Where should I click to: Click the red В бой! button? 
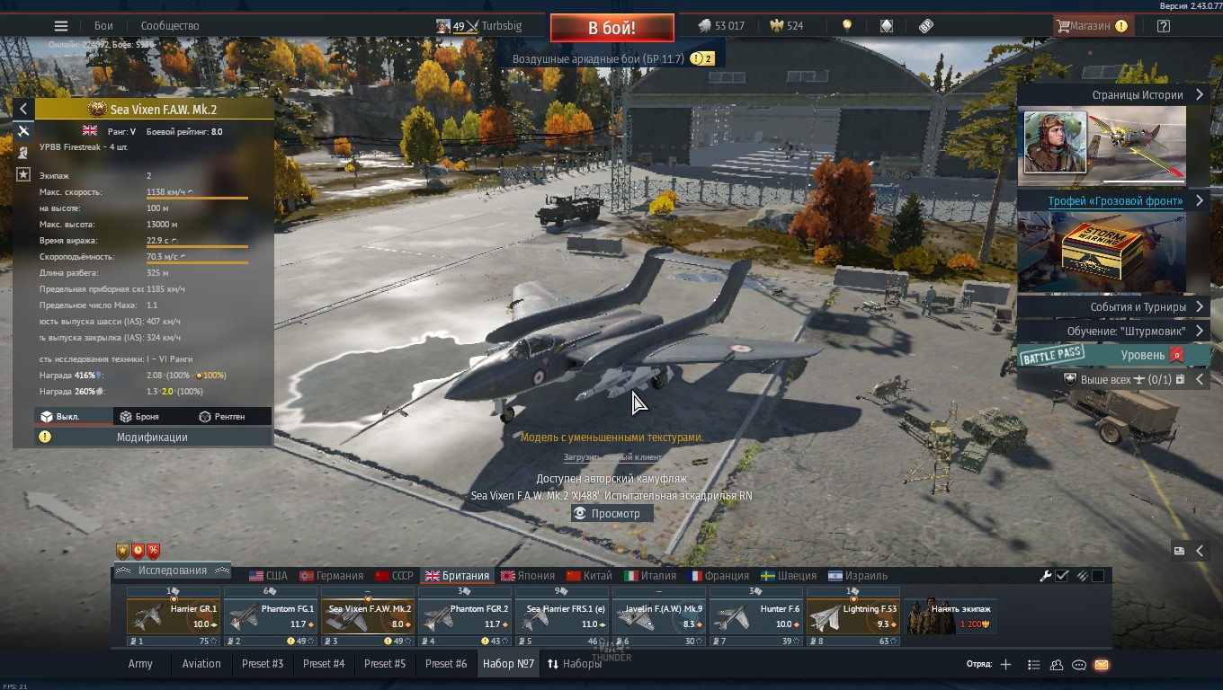(x=611, y=28)
